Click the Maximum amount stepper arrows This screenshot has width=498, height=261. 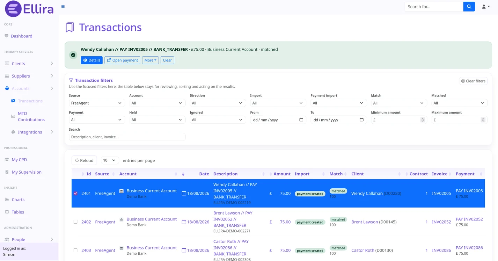[483, 120]
